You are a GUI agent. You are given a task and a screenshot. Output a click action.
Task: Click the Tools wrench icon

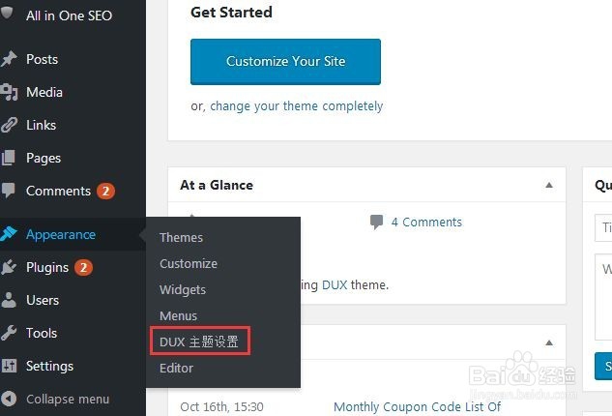[10, 333]
